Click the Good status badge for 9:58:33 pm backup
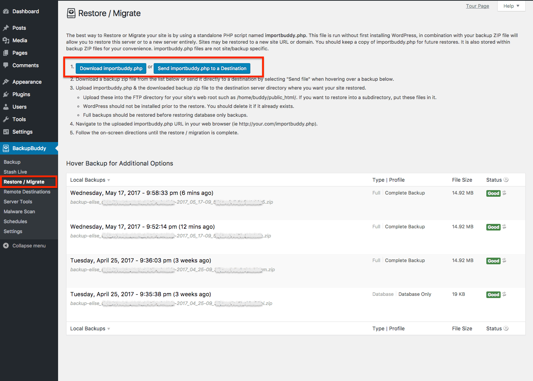 [493, 193]
